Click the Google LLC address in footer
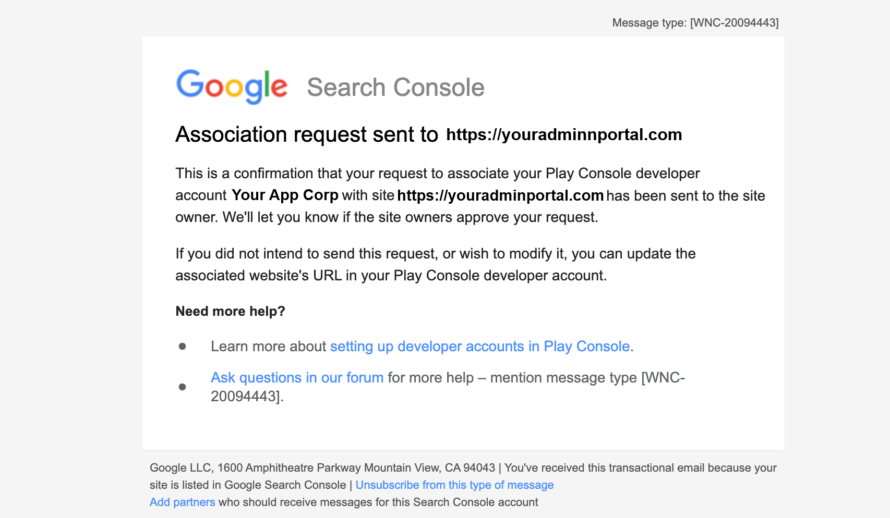This screenshot has height=518, width=890. (x=322, y=468)
